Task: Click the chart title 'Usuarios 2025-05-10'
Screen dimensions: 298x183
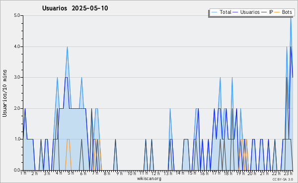Action: [75, 8]
